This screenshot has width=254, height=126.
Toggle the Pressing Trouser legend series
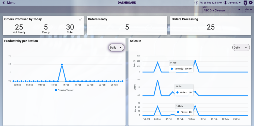click(64, 90)
